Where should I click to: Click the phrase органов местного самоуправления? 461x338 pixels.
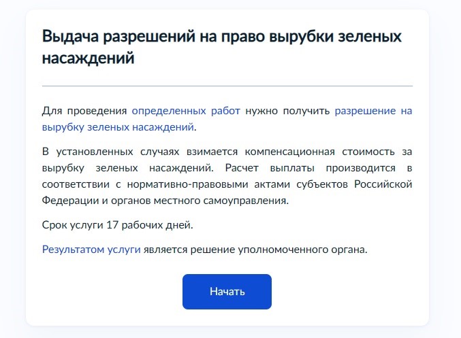pyautogui.click(x=200, y=201)
